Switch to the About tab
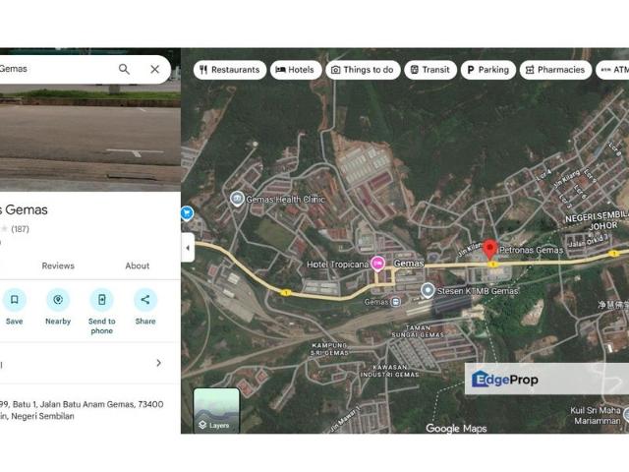The height and width of the screenshot is (472, 629). [138, 265]
